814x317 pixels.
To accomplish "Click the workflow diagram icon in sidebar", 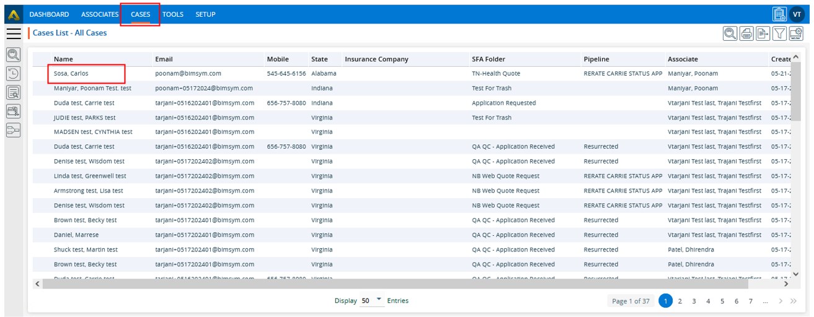I will 13,130.
